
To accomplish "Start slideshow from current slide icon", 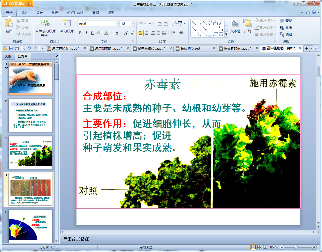I will tap(46, 23).
